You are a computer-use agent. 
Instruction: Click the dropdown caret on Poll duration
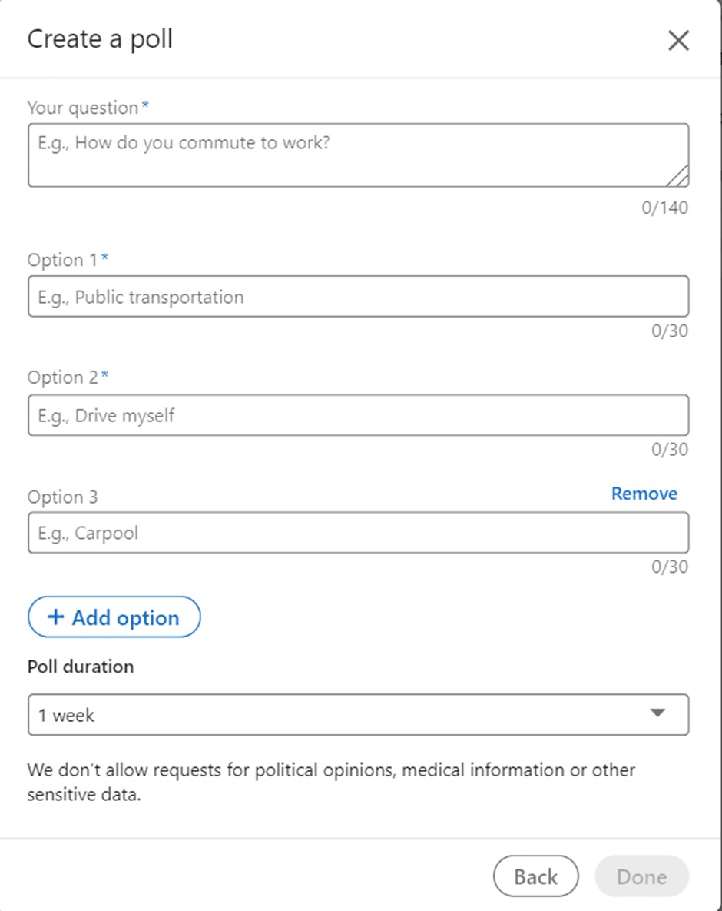click(x=659, y=714)
